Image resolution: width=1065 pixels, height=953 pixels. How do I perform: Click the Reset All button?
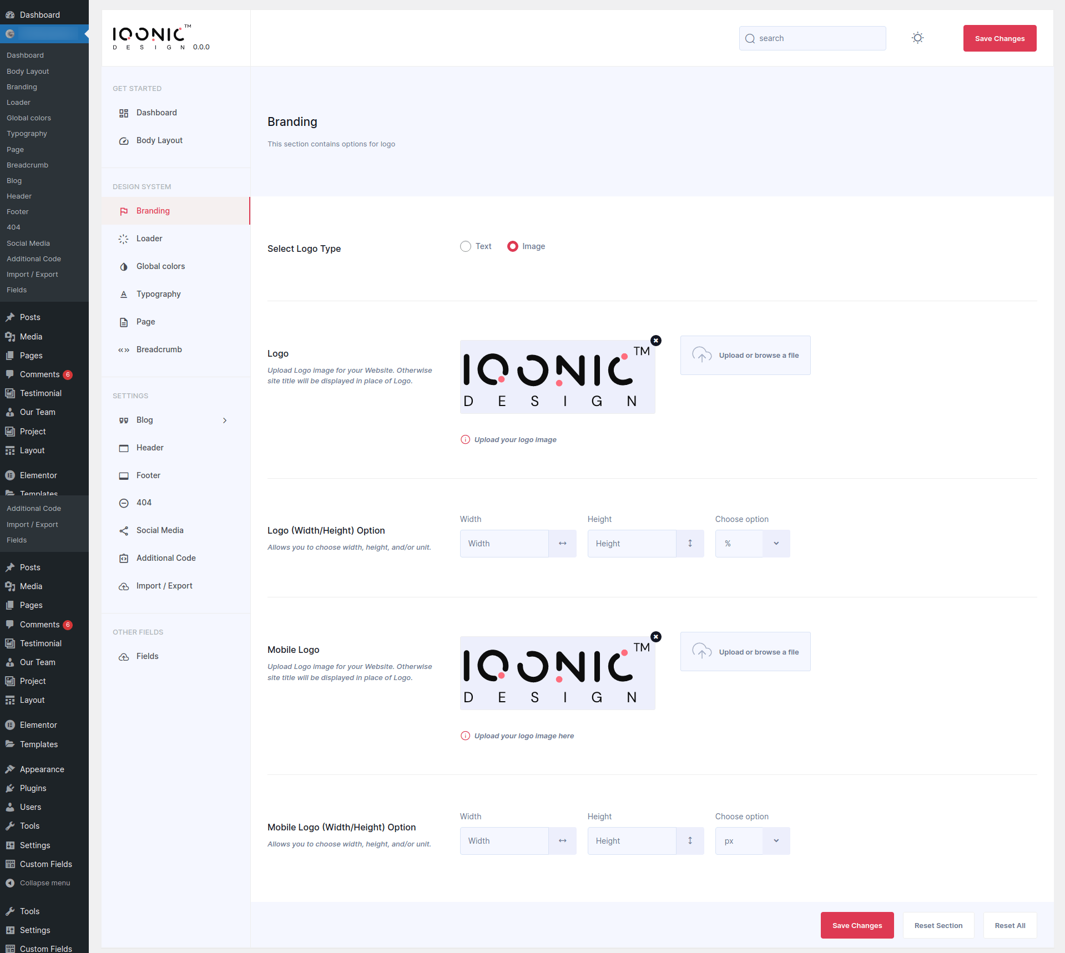1010,925
